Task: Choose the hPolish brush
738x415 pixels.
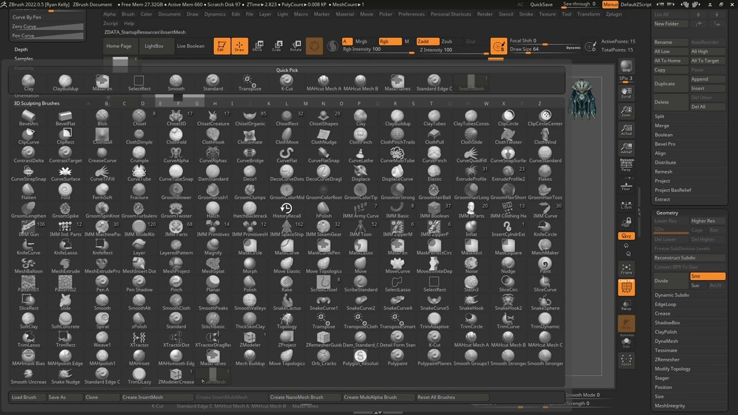Action: coord(323,210)
